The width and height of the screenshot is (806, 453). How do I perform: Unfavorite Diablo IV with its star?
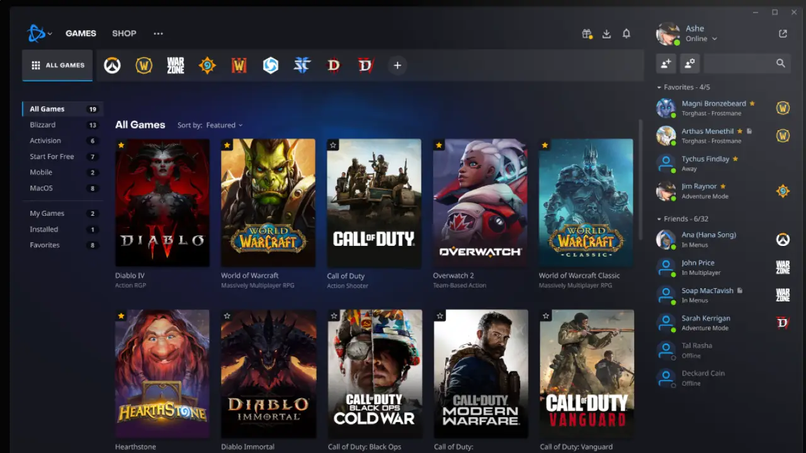(x=121, y=145)
